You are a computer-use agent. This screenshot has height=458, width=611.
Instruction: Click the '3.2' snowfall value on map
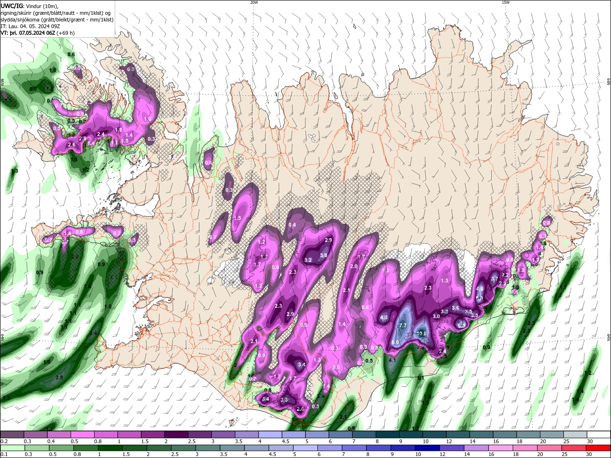(x=308, y=260)
